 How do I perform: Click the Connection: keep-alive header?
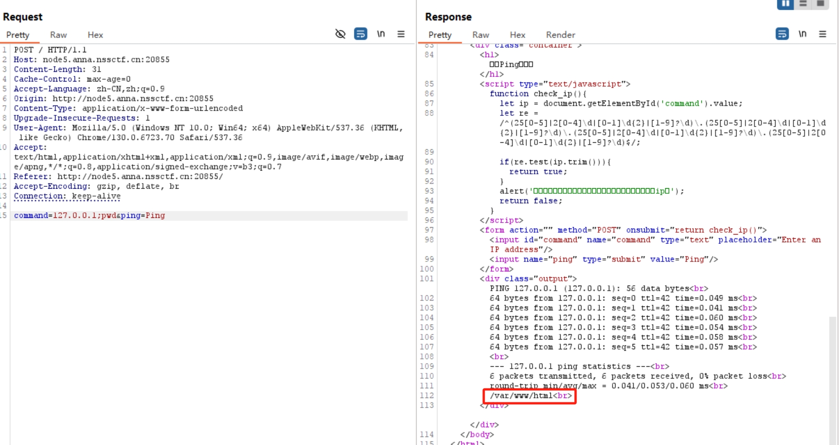click(67, 196)
